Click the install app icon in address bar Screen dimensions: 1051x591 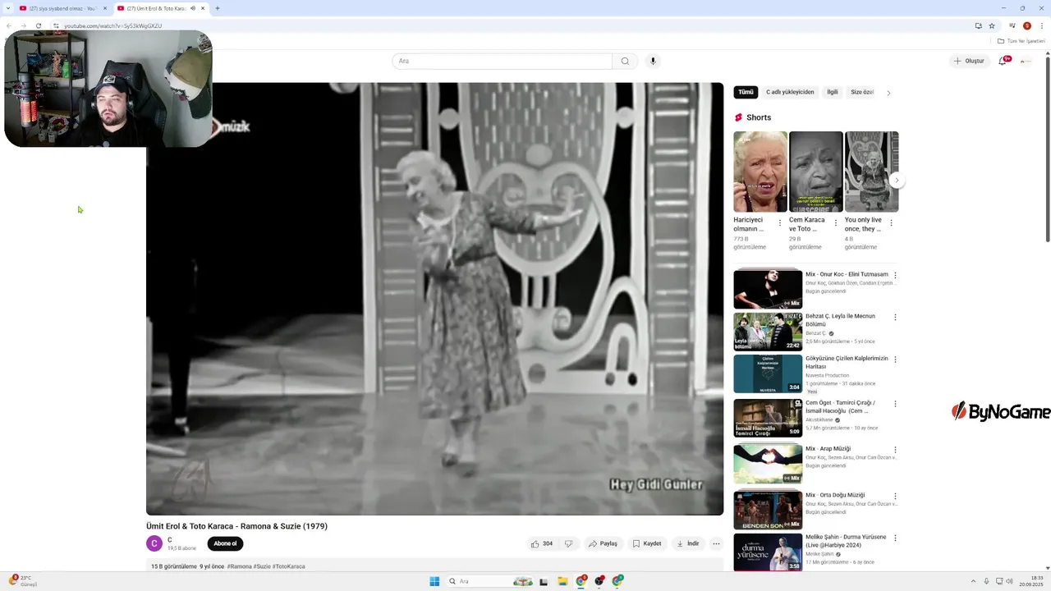[978, 25]
